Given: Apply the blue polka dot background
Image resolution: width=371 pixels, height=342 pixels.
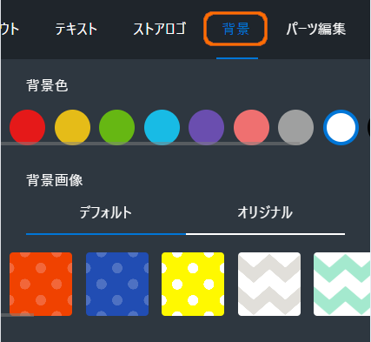Looking at the screenshot, I should tap(117, 284).
